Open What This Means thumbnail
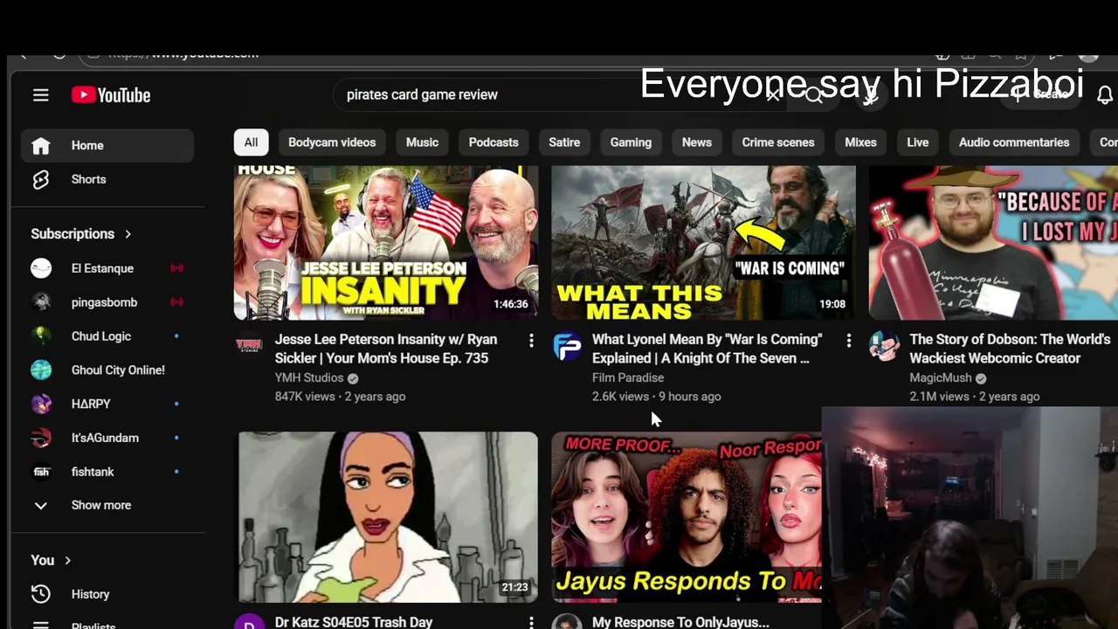The image size is (1118, 629). coord(703,243)
